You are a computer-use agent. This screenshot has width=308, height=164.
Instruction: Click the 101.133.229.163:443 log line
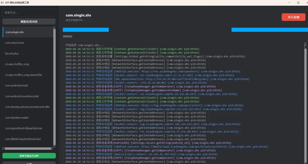[x=154, y=109]
